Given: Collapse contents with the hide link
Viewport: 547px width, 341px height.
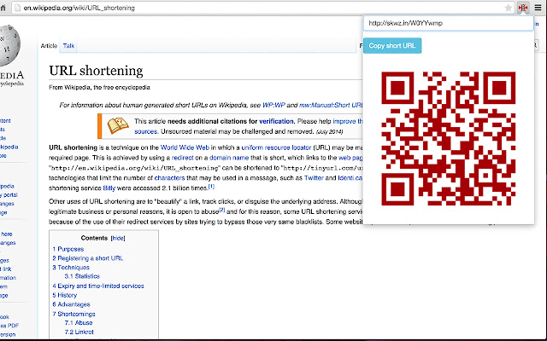Looking at the screenshot, I should point(118,239).
